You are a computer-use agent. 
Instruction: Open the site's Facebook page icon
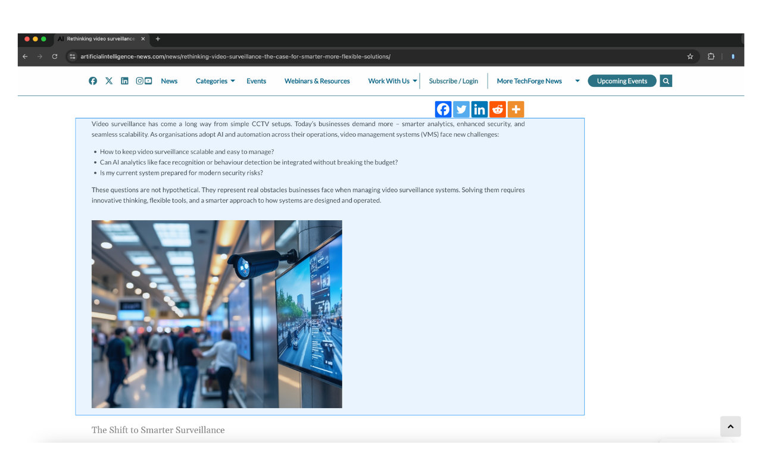point(93,80)
